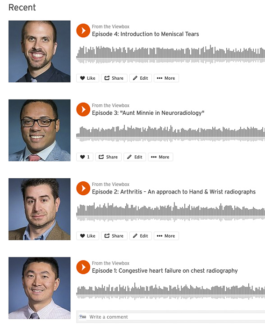Open From the Viewbox link above Episode 1
The image size is (265, 324).
(x=111, y=263)
